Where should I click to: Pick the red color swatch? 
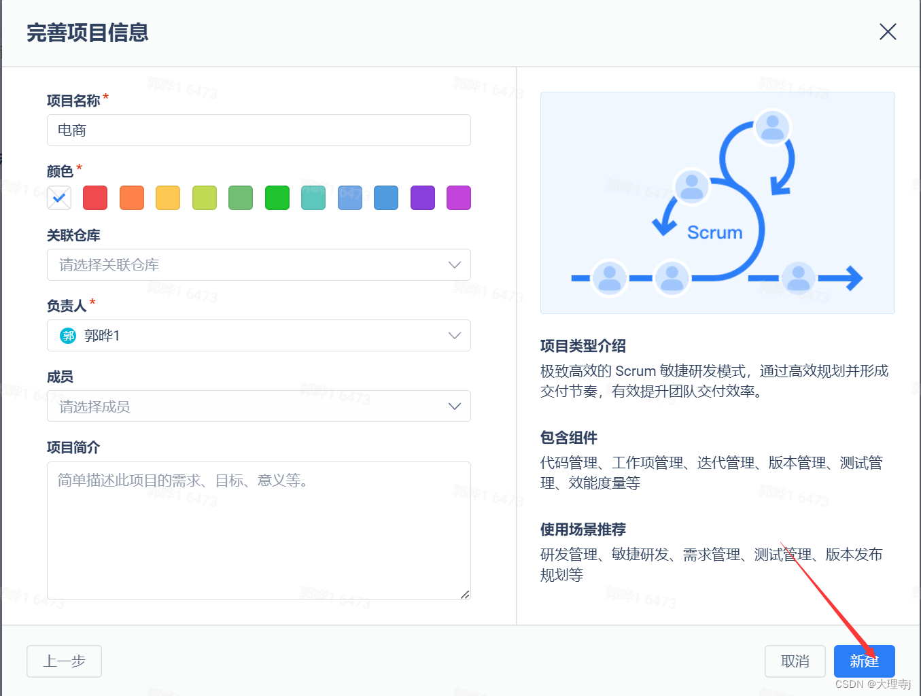coord(95,198)
